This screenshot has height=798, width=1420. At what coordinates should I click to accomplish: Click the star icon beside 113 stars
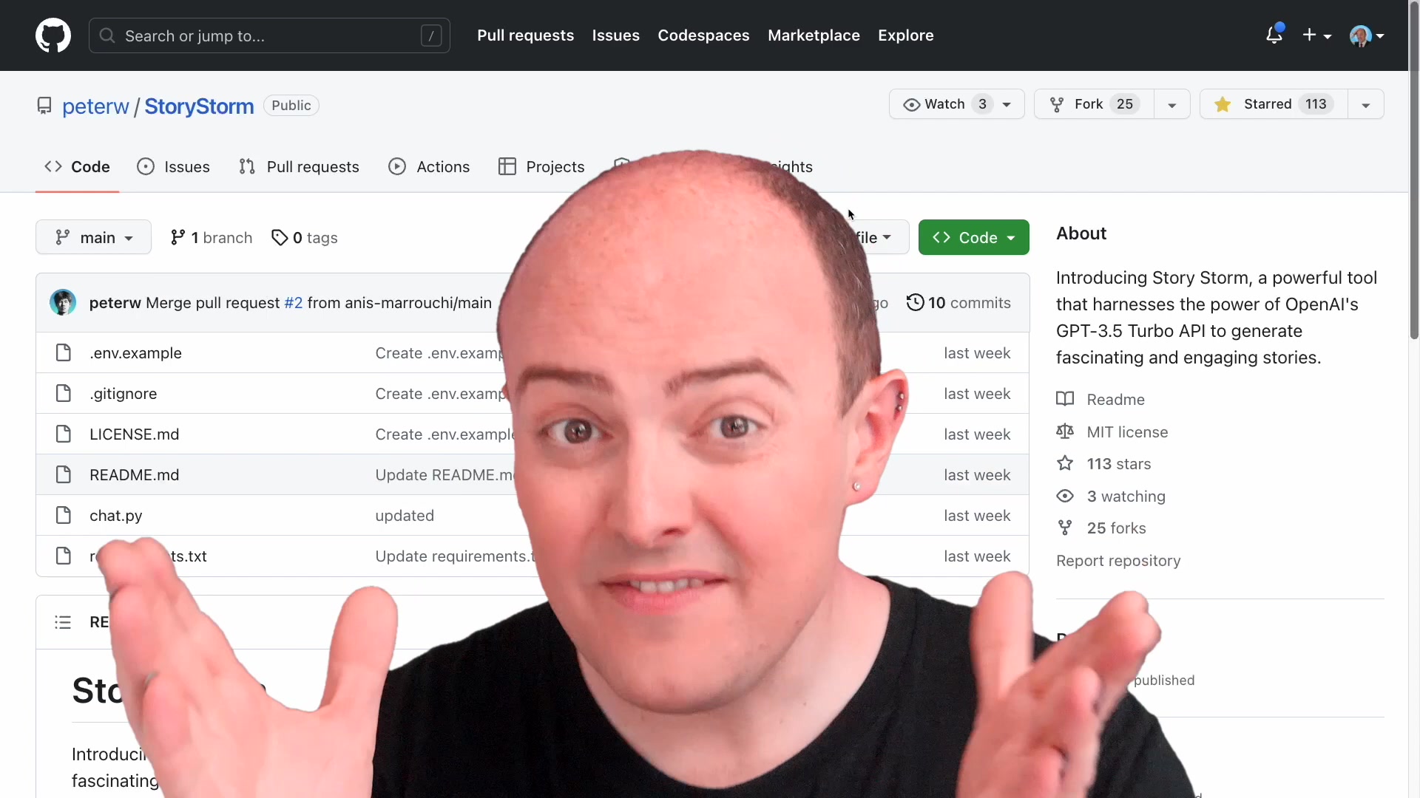click(x=1065, y=463)
